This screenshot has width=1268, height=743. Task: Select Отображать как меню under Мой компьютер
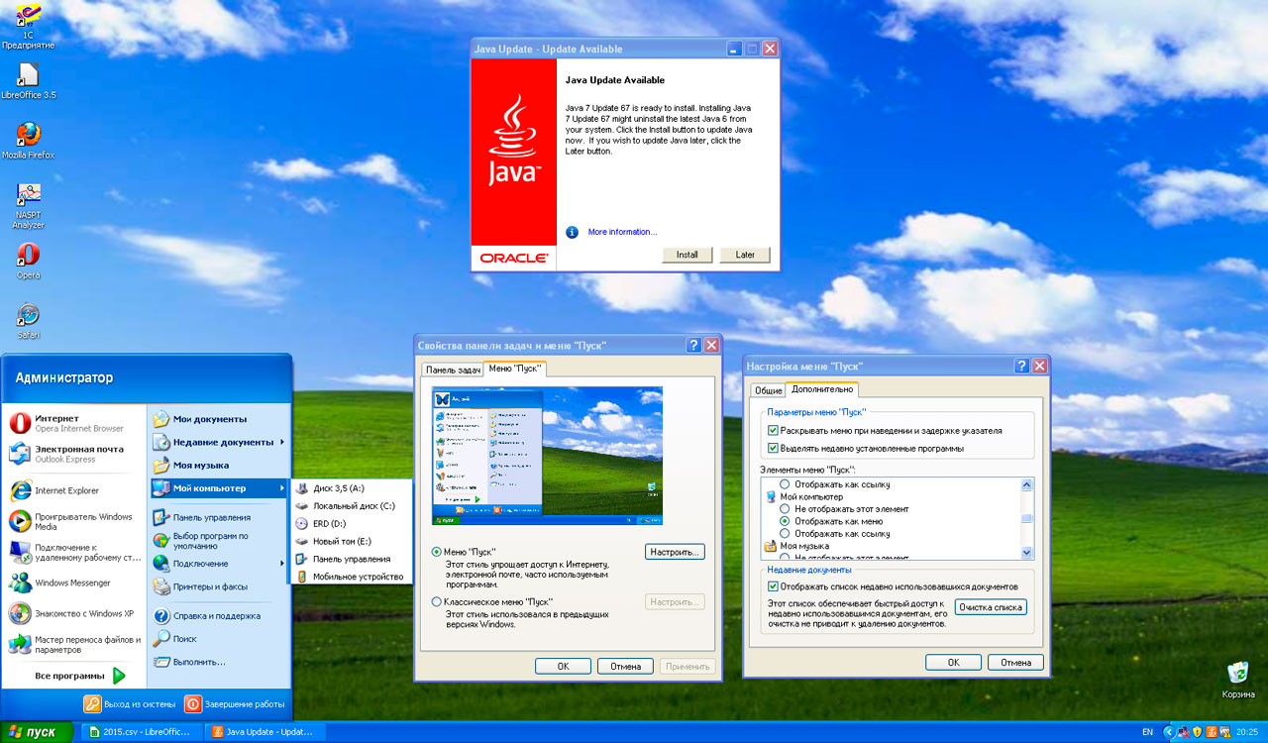coord(785,521)
